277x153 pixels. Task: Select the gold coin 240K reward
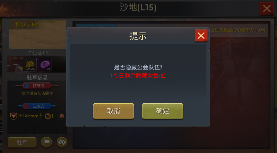pos(30,65)
